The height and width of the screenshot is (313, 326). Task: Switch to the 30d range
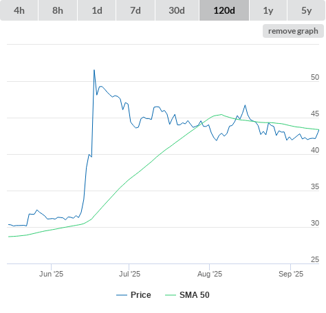(x=177, y=10)
